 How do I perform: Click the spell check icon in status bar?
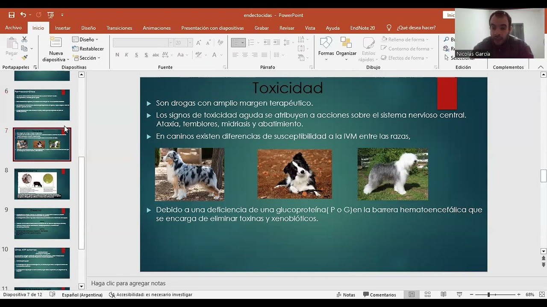(x=53, y=295)
